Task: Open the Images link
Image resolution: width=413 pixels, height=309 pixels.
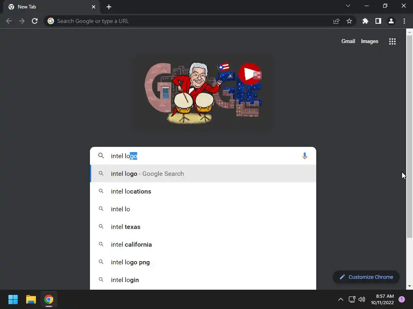Action: (x=369, y=41)
